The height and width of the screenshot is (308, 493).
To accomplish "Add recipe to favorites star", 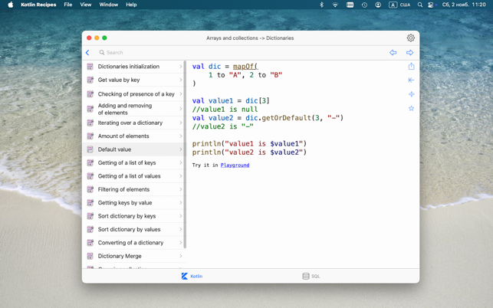I will (411, 109).
